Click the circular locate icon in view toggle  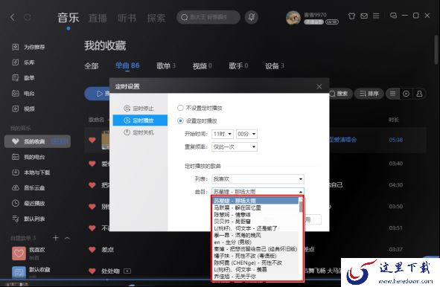pyautogui.click(x=406, y=94)
